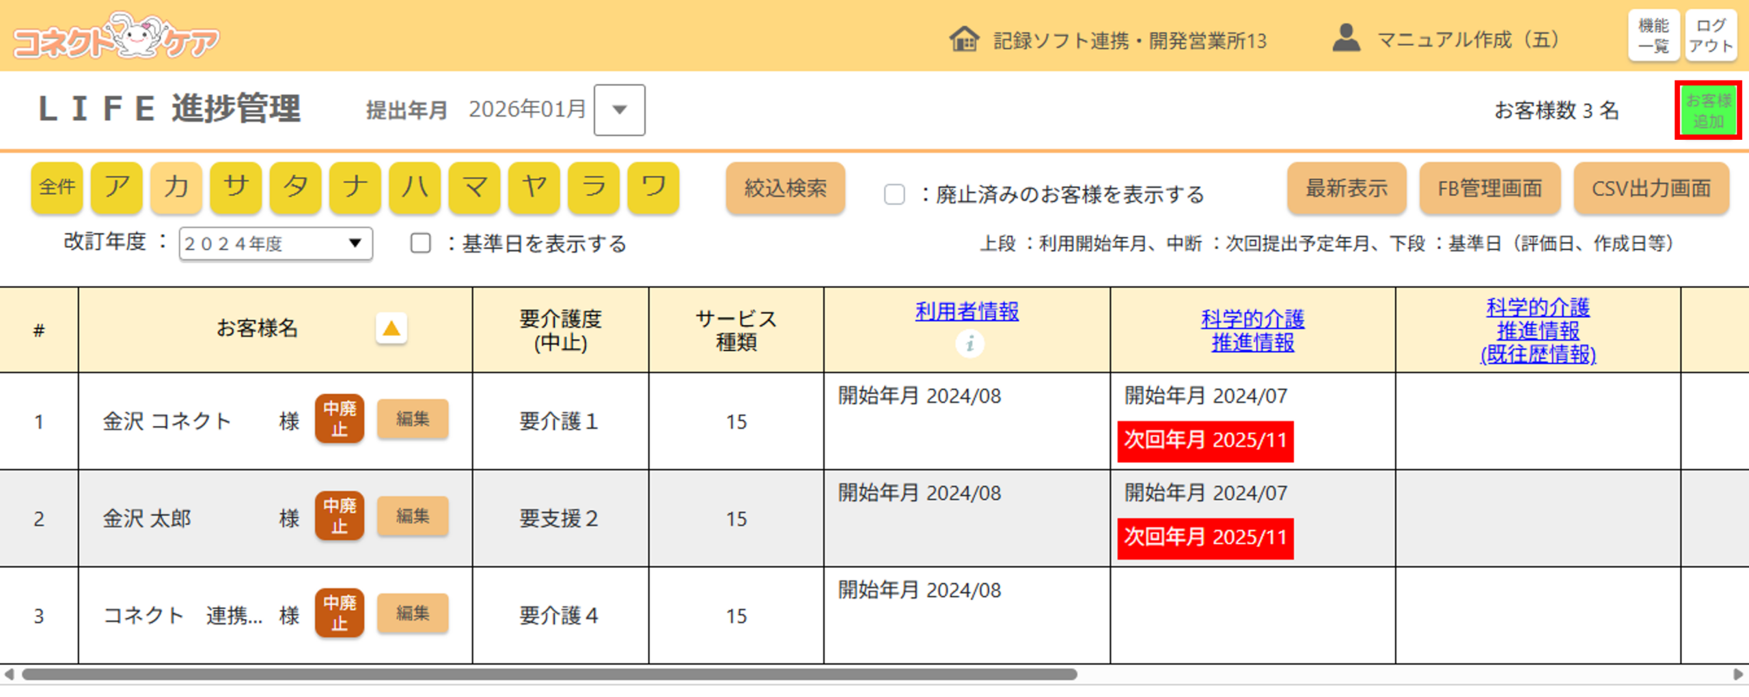Click the green お客様追加 button
1749x697 pixels.
(1707, 111)
